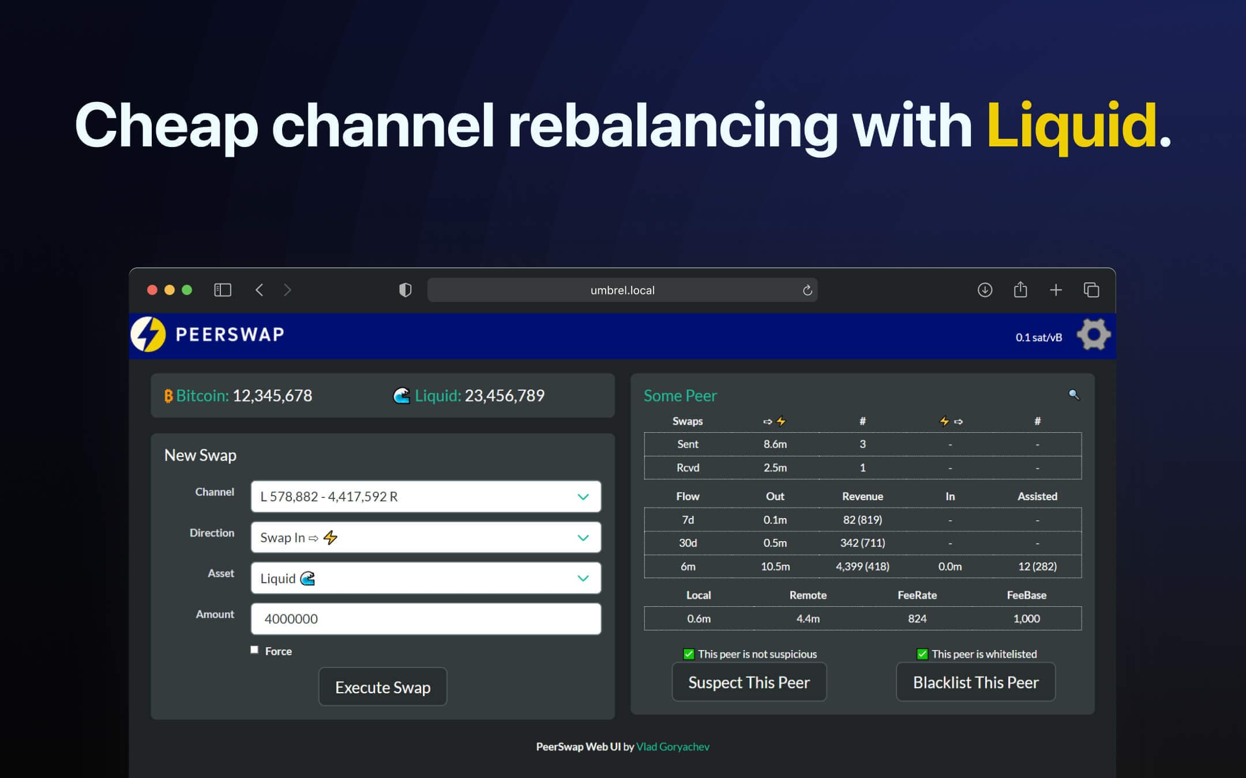The width and height of the screenshot is (1246, 778).
Task: Click the browser refresh icon
Action: (808, 290)
